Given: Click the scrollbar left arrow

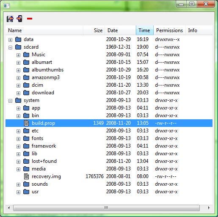Looking at the screenshot, I should click(x=9, y=208).
